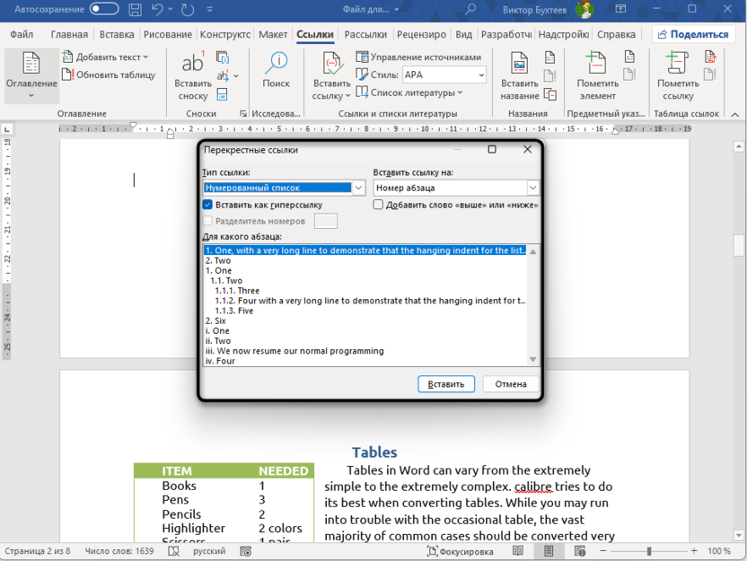Viewport: 747px width, 561px height.
Task: Click the Оглавление table of contents icon
Action: (x=31, y=65)
